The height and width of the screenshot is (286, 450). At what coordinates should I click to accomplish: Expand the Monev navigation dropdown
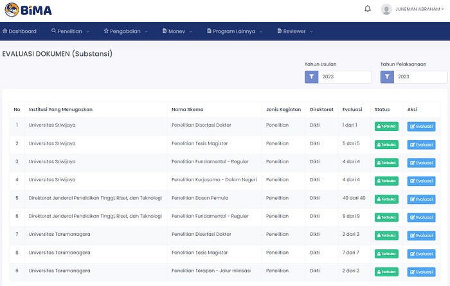[177, 31]
